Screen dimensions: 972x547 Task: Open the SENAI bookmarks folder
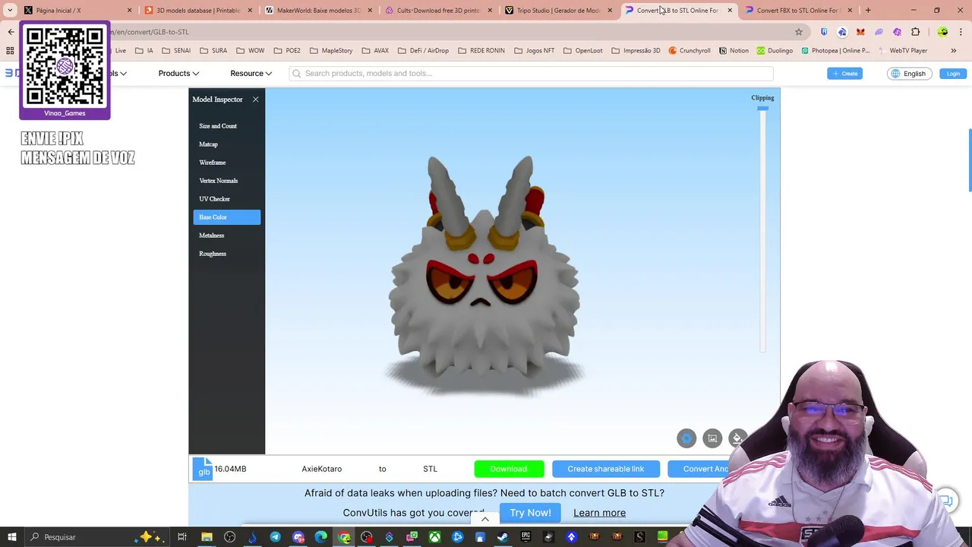point(176,51)
